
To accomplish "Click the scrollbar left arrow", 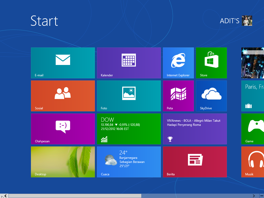I will (6, 196).
